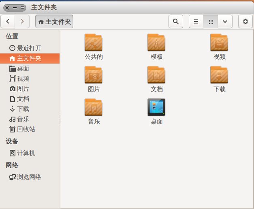The width and height of the screenshot is (254, 209).
Task: Click the 下载 folder name label in main pane
Action: (x=219, y=89)
